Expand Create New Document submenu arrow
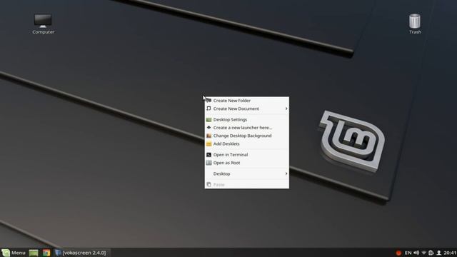 286,109
